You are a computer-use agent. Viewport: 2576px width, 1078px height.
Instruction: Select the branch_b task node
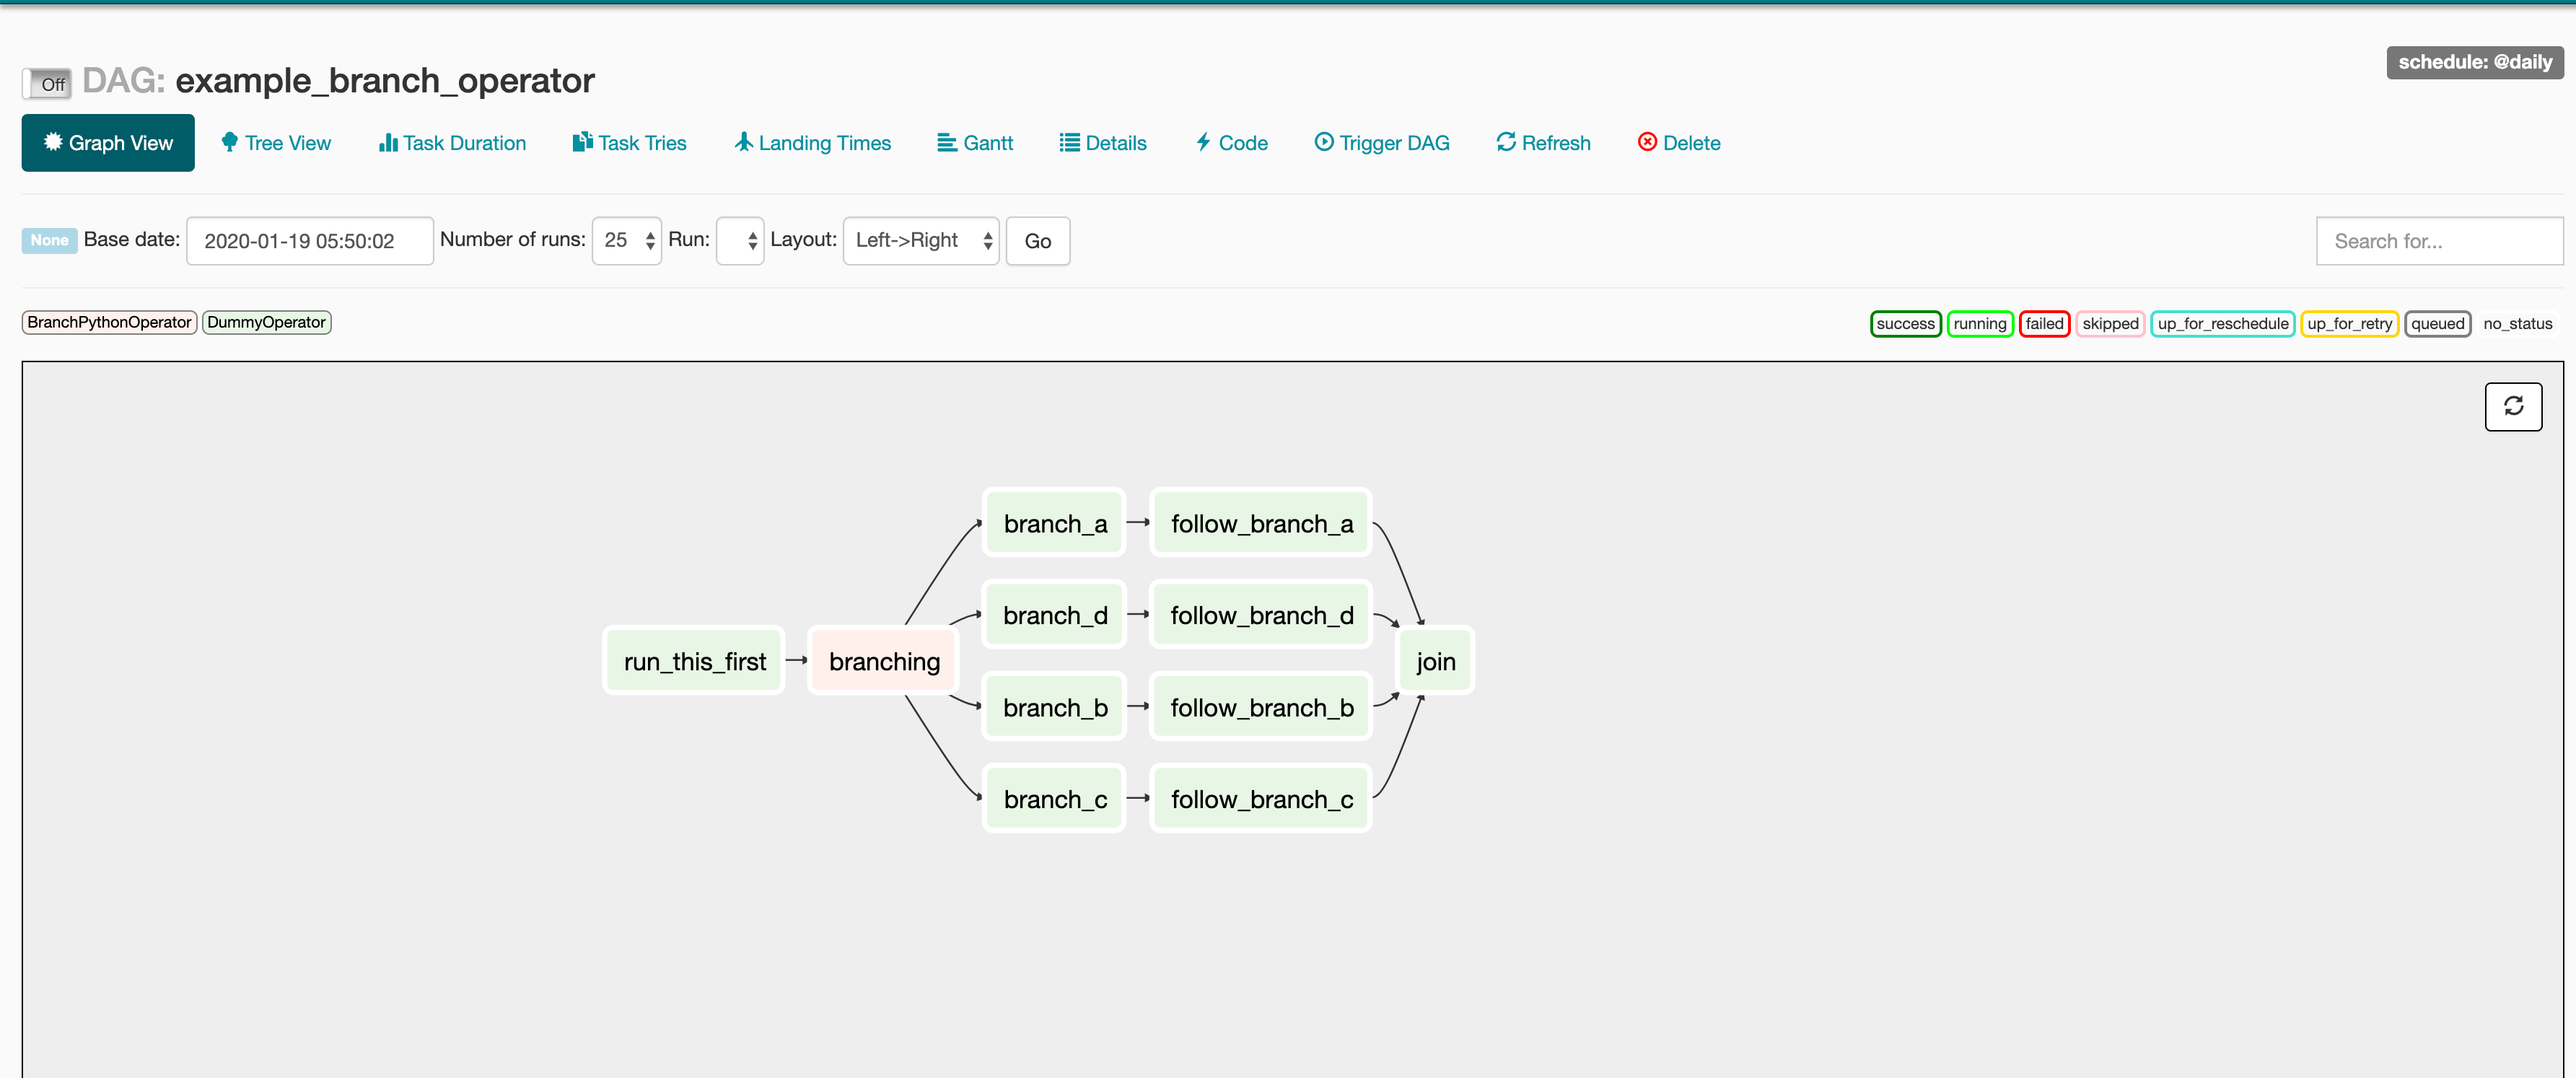(x=1055, y=707)
